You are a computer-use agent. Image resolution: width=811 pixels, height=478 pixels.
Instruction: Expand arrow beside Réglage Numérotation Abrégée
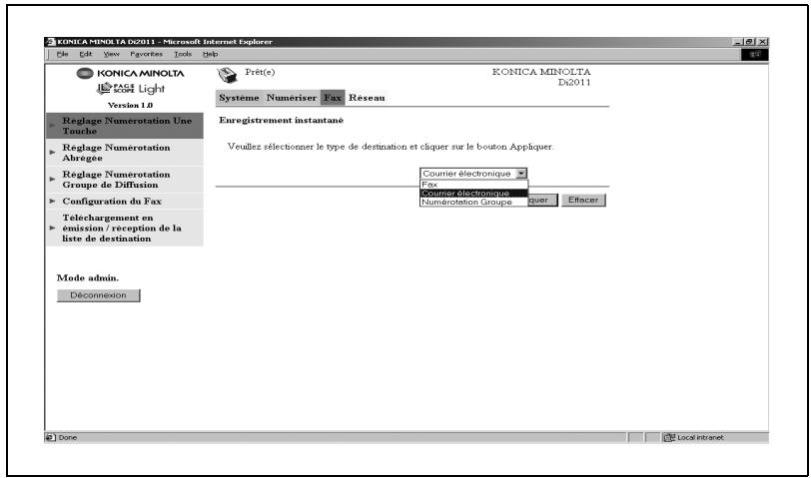[52, 153]
